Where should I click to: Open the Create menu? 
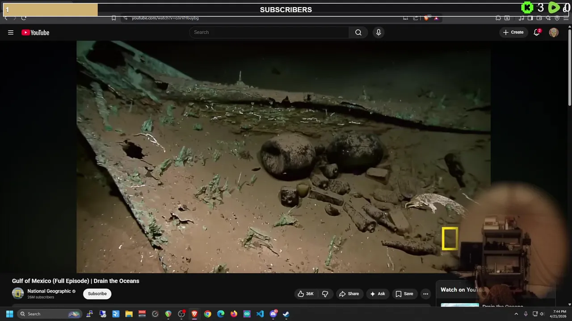tap(513, 32)
